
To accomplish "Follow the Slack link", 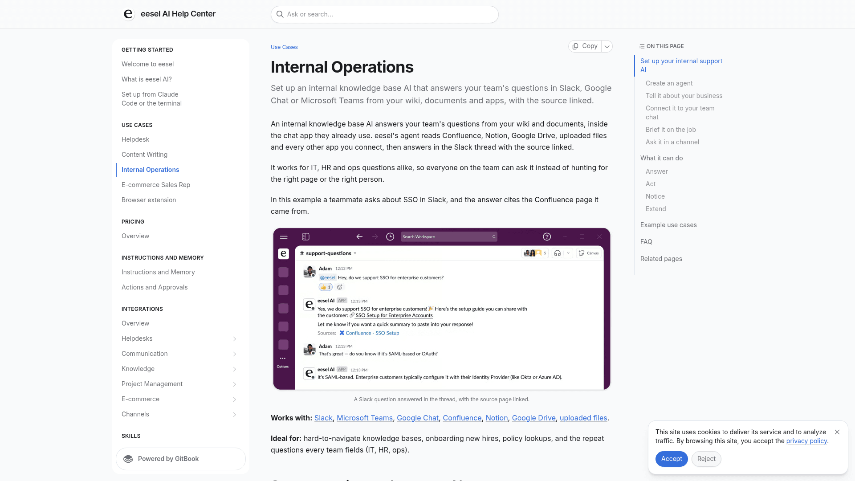I will (323, 418).
